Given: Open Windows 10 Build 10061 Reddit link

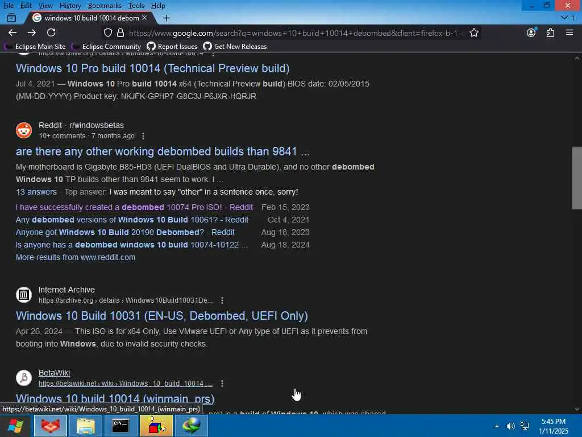Looking at the screenshot, I should (132, 220).
